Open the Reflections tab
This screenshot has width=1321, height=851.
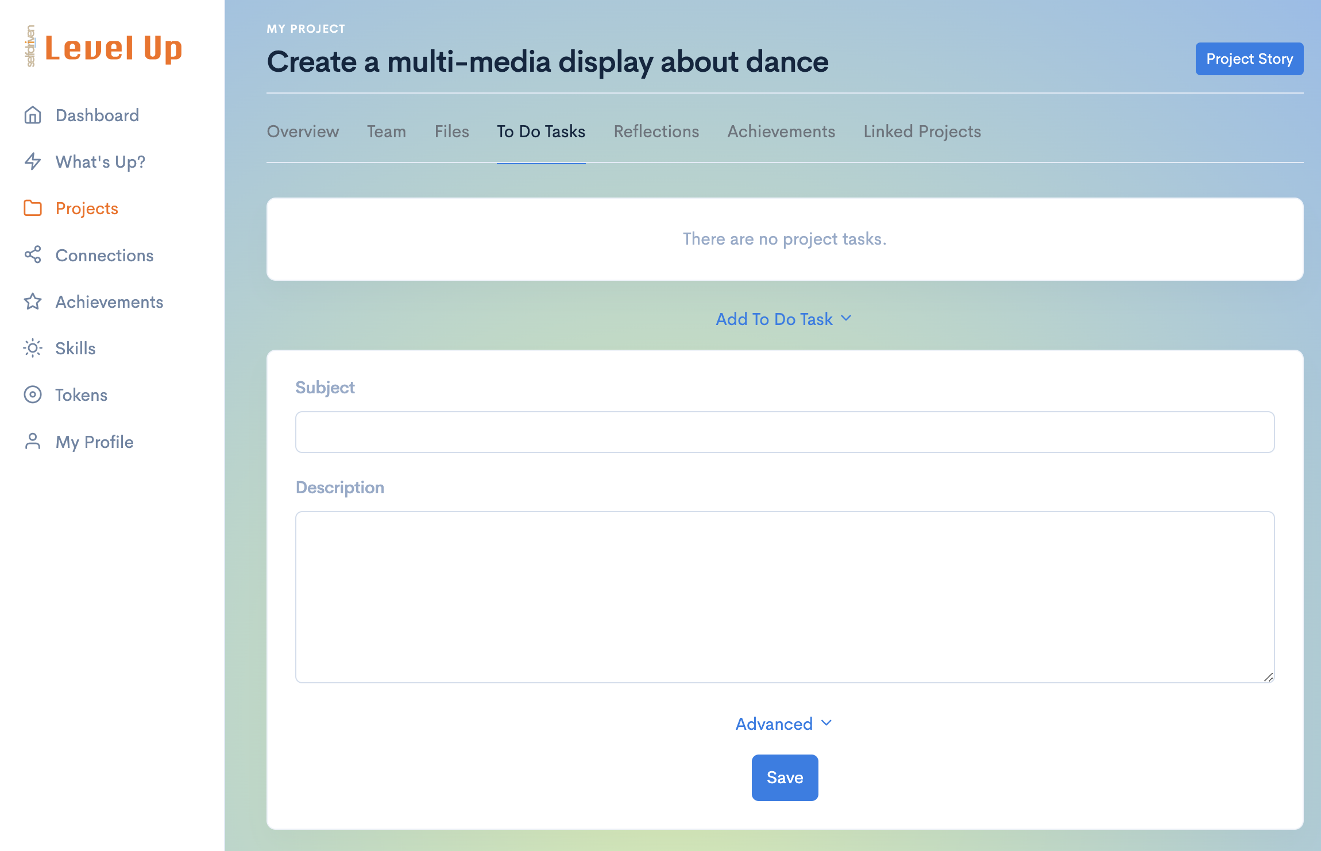coord(656,131)
